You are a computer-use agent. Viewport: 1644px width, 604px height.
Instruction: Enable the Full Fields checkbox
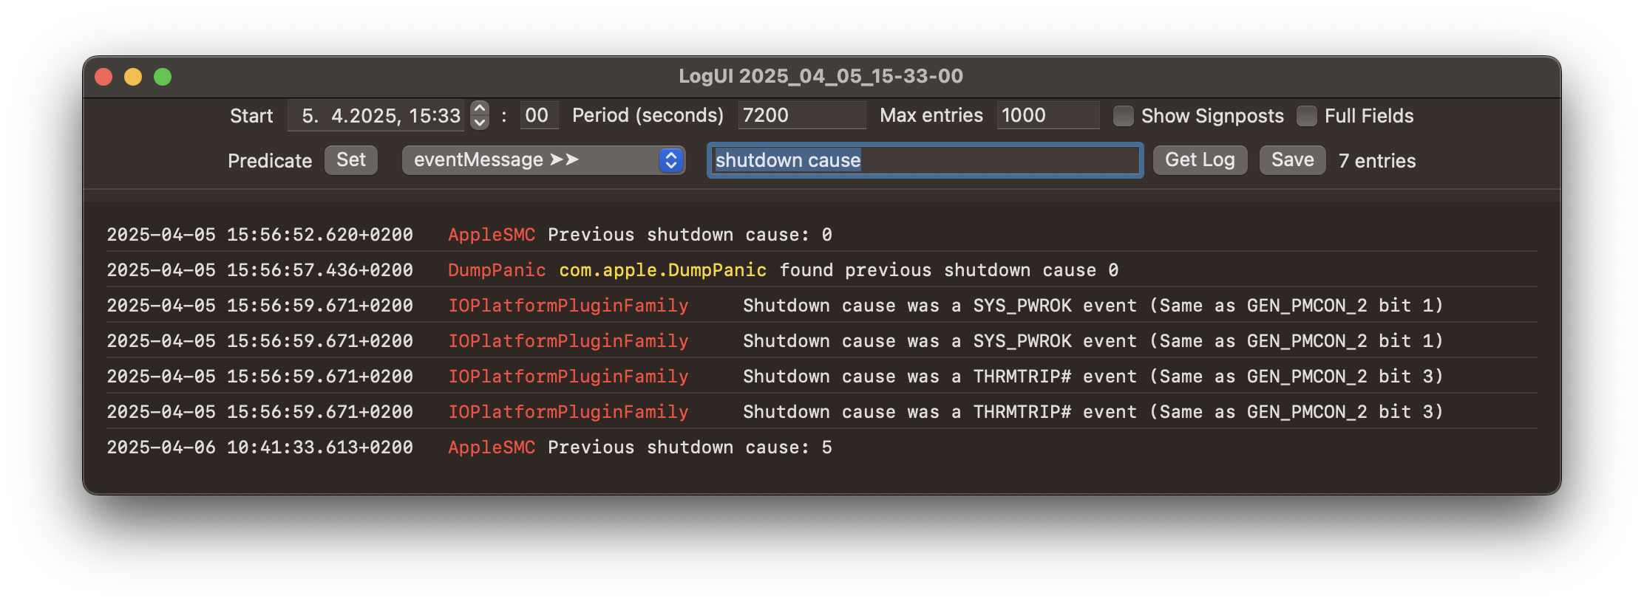pos(1307,116)
